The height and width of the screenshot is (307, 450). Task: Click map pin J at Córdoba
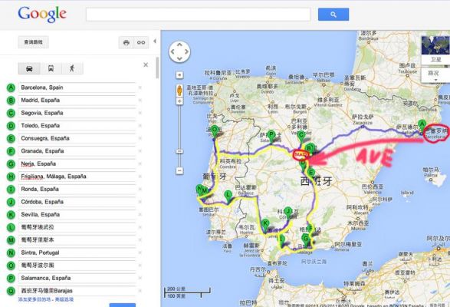287,214
